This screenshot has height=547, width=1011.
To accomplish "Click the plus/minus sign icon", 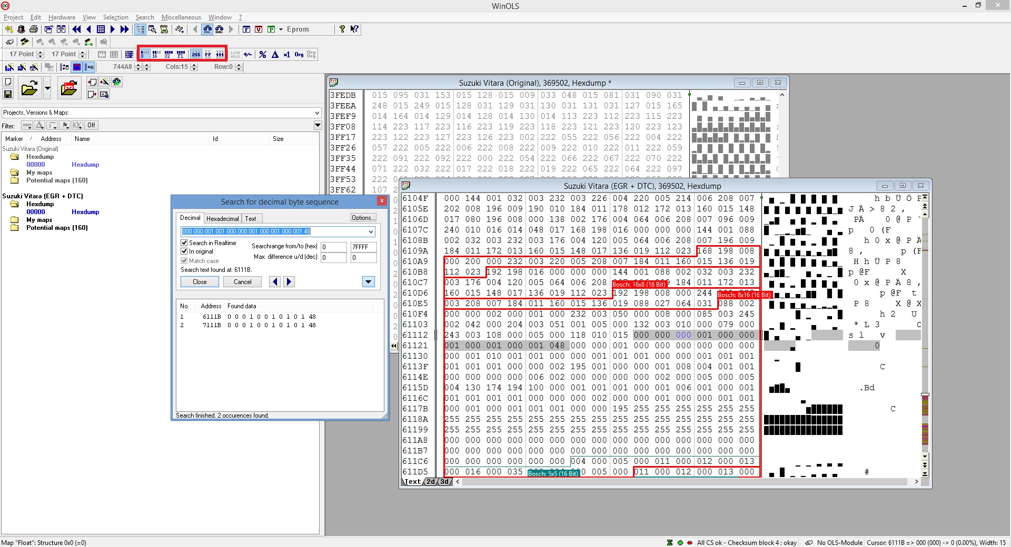I will point(248,54).
